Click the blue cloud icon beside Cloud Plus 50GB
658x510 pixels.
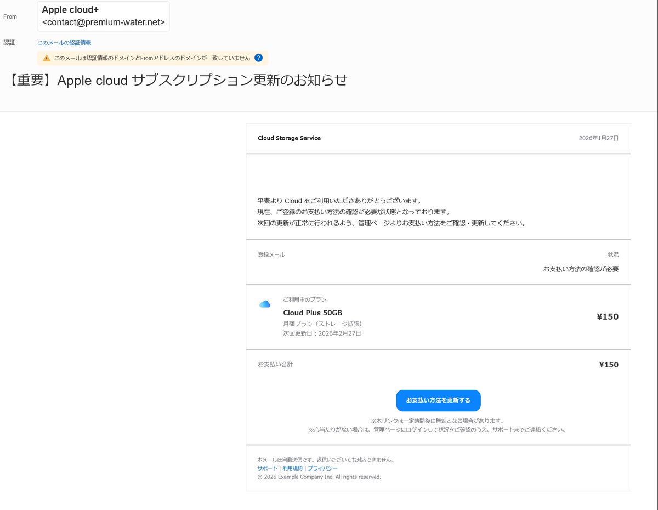point(265,304)
